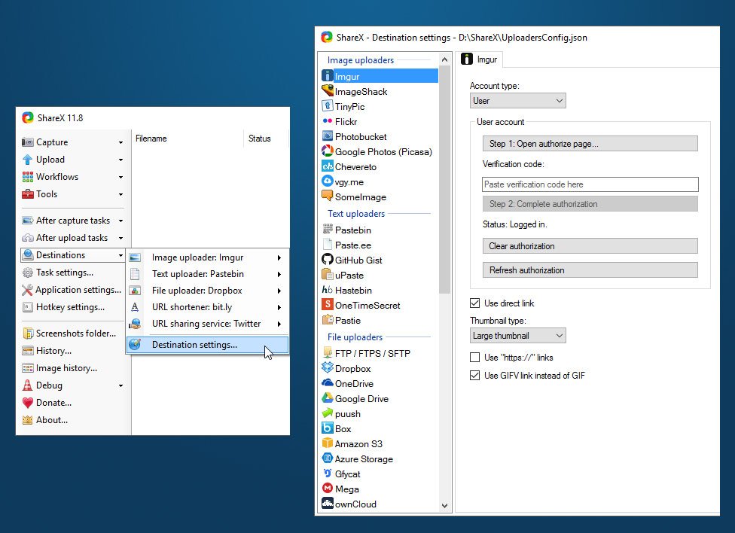The width and height of the screenshot is (735, 533).
Task: Open Image uploader: Imgur submenu
Action: point(207,257)
